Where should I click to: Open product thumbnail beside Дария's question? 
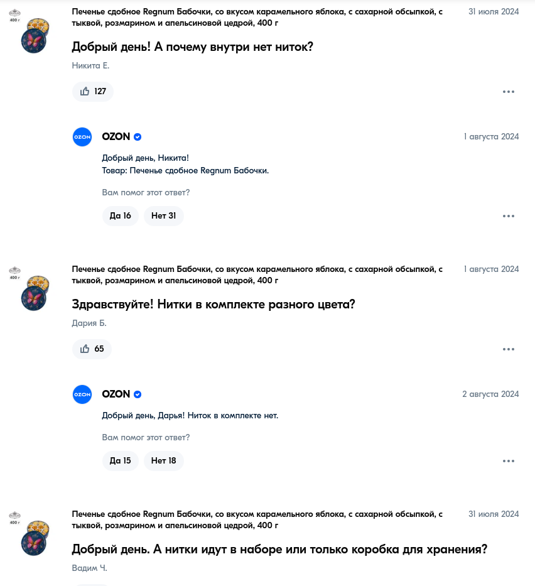30,288
